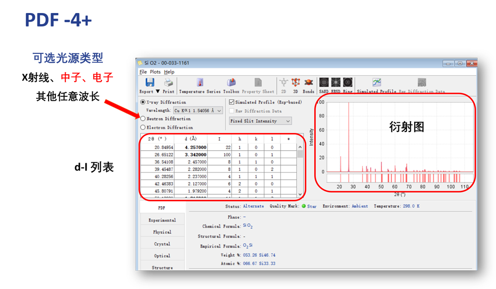Show the 3D structure view
Image resolution: width=496 pixels, height=289 pixels.
(x=295, y=83)
